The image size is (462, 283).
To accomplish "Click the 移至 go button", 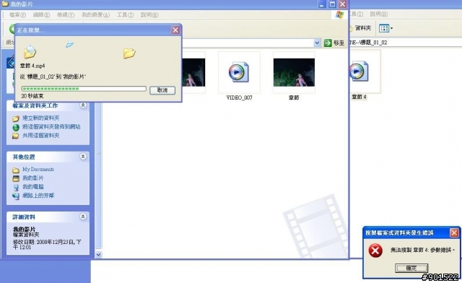I will click(334, 43).
